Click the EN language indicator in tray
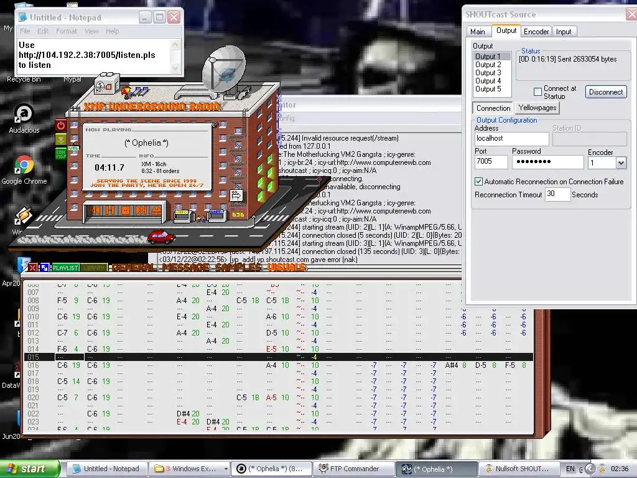The image size is (637, 478). [x=570, y=469]
